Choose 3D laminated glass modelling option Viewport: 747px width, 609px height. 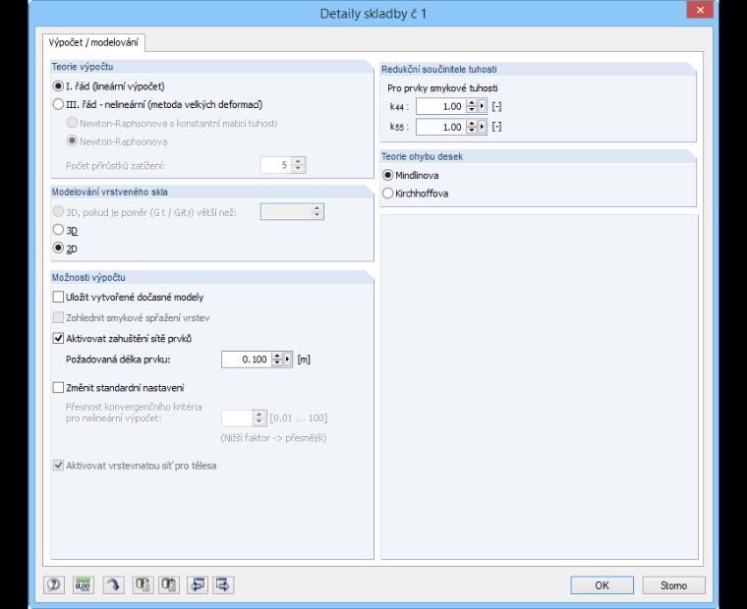[x=58, y=230]
